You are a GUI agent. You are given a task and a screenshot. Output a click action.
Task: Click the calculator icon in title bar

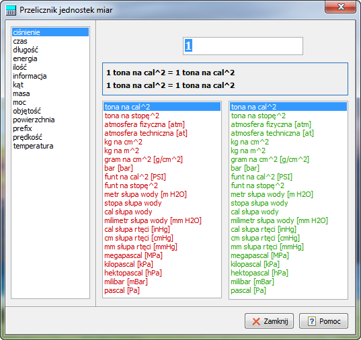tap(11, 10)
